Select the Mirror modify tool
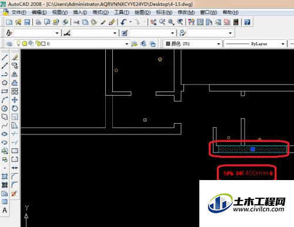Screen dimensions: 294x227 tap(15, 74)
